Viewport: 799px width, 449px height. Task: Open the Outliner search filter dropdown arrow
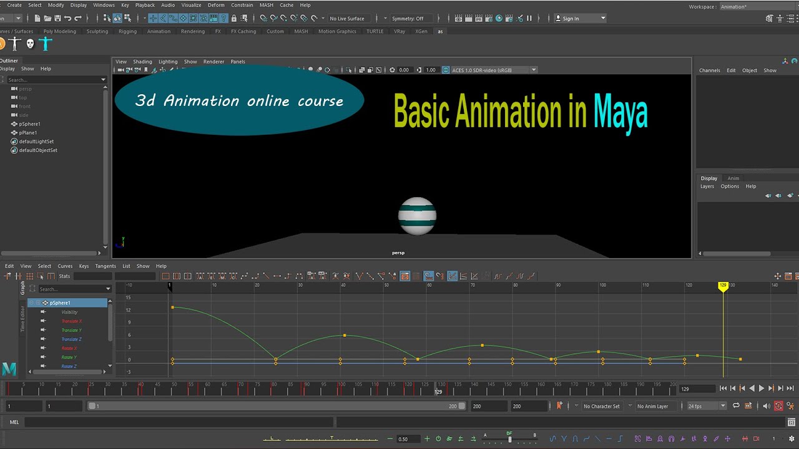[x=103, y=80]
